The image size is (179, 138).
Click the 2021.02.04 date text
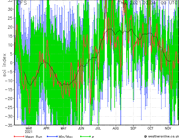[x=143, y=3]
